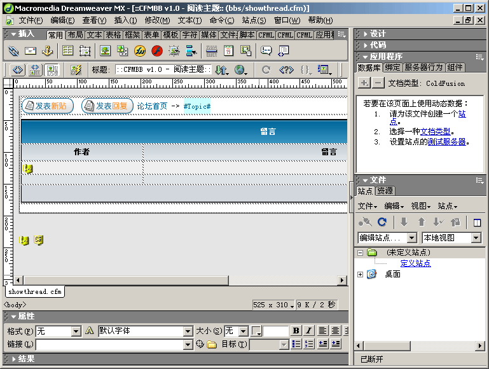489x369 pixels.
Task: Expand/collapse the site files view
Action: [x=477, y=223]
